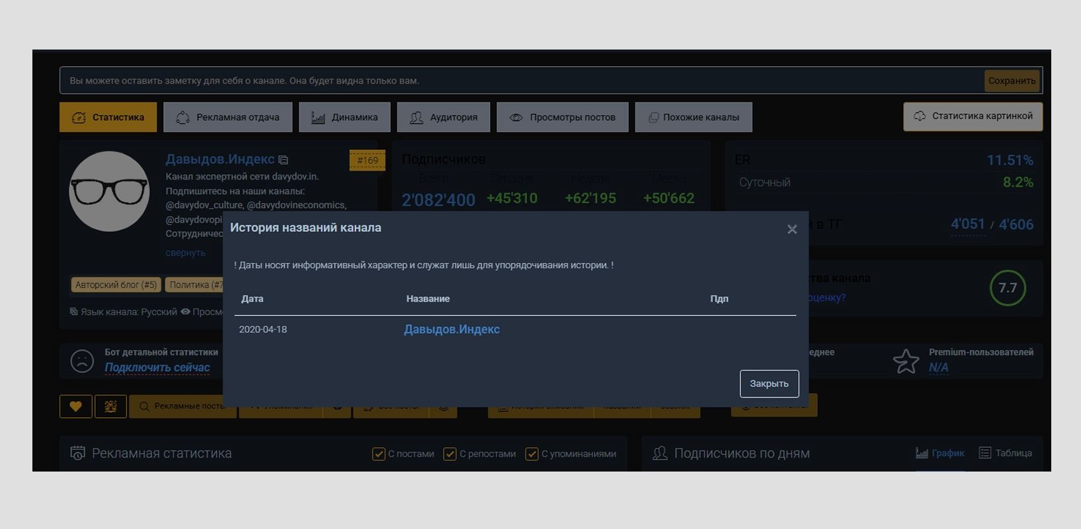Toggle the С постами checkbox
Image resolution: width=1081 pixels, height=529 pixels.
[379, 454]
